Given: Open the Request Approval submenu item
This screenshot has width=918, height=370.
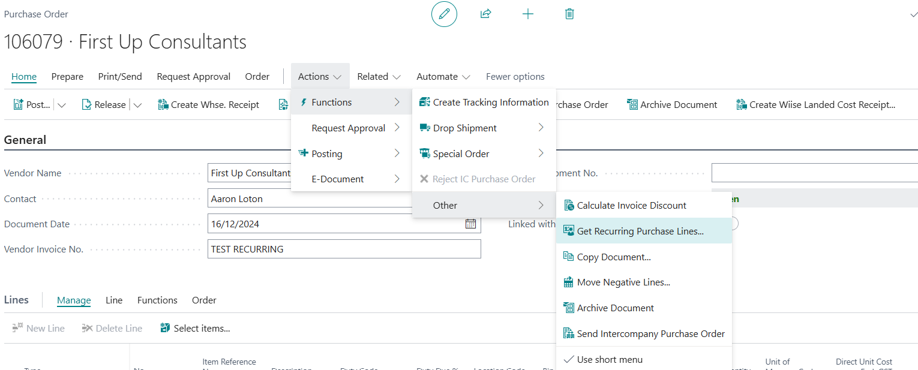Looking at the screenshot, I should click(351, 128).
